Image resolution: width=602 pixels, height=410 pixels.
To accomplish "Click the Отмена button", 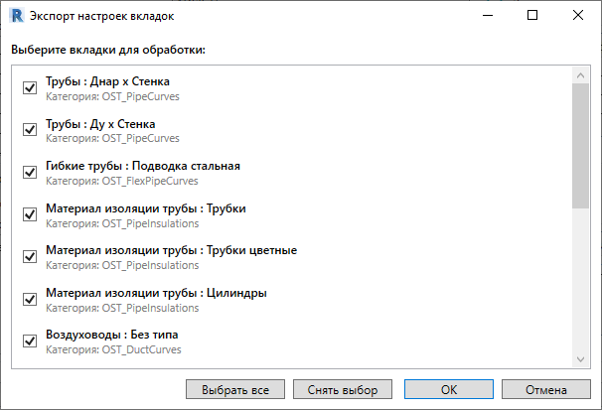I will point(546,390).
